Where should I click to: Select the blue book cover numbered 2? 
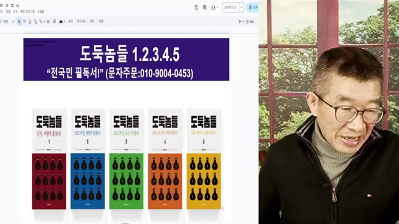87,159
